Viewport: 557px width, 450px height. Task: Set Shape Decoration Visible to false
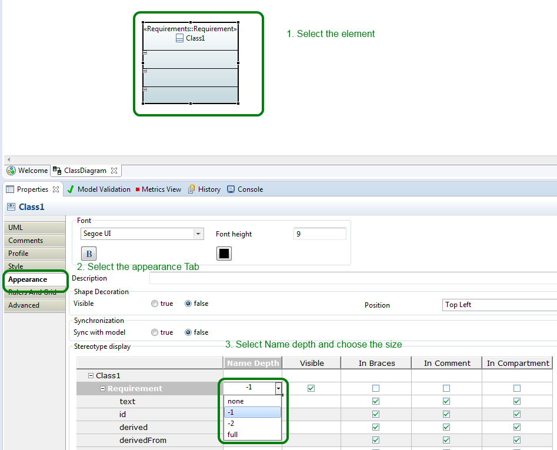[188, 304]
